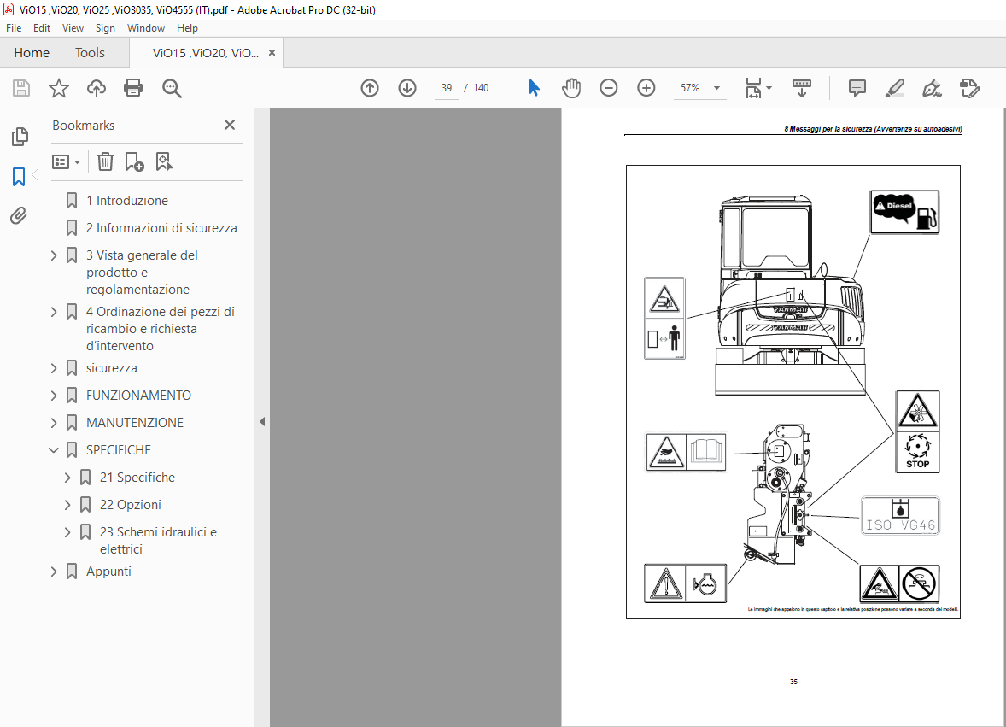Open the Fill & Sign pen tool
The height and width of the screenshot is (727, 1006).
pyautogui.click(x=932, y=88)
